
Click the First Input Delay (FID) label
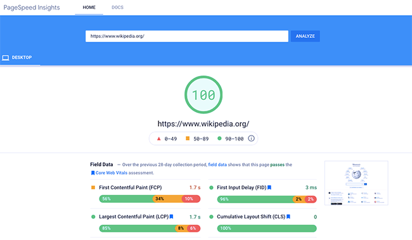click(241, 187)
